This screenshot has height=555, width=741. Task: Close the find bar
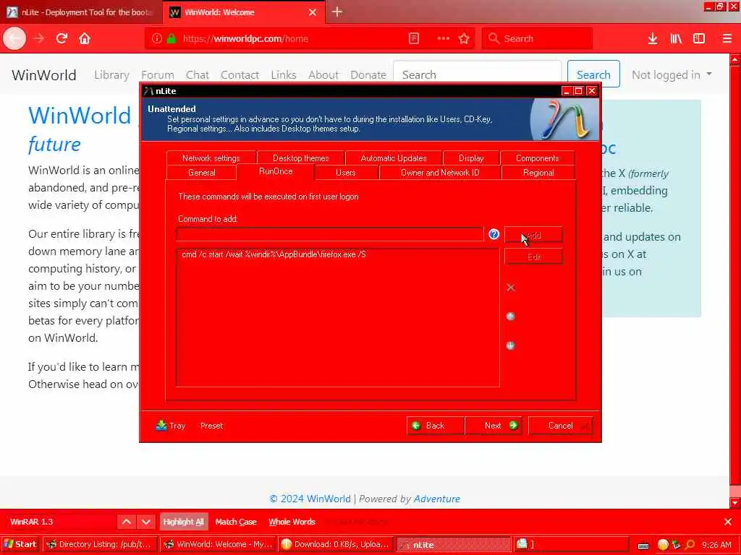point(728,522)
